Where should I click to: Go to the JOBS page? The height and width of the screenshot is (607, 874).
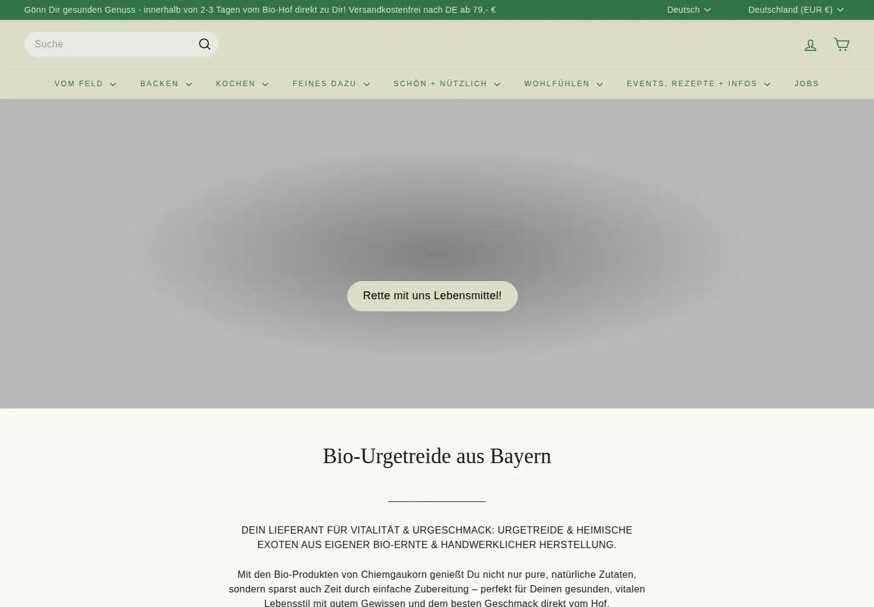(807, 84)
